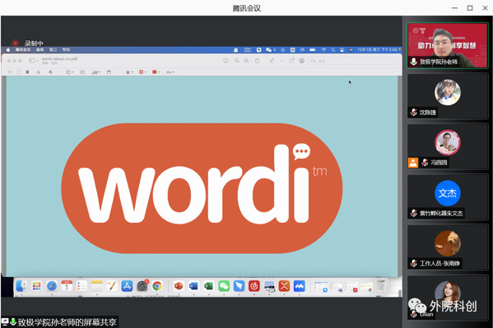Open Finder from the dock
The width and height of the screenshot is (493, 328).
pos(21,286)
